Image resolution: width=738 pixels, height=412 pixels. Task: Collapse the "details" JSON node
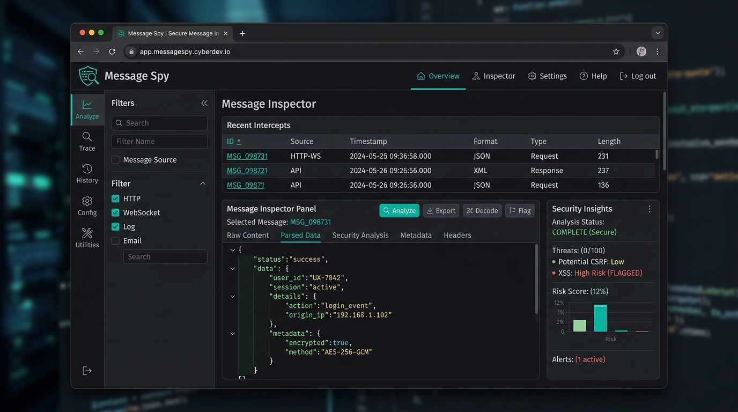(233, 296)
